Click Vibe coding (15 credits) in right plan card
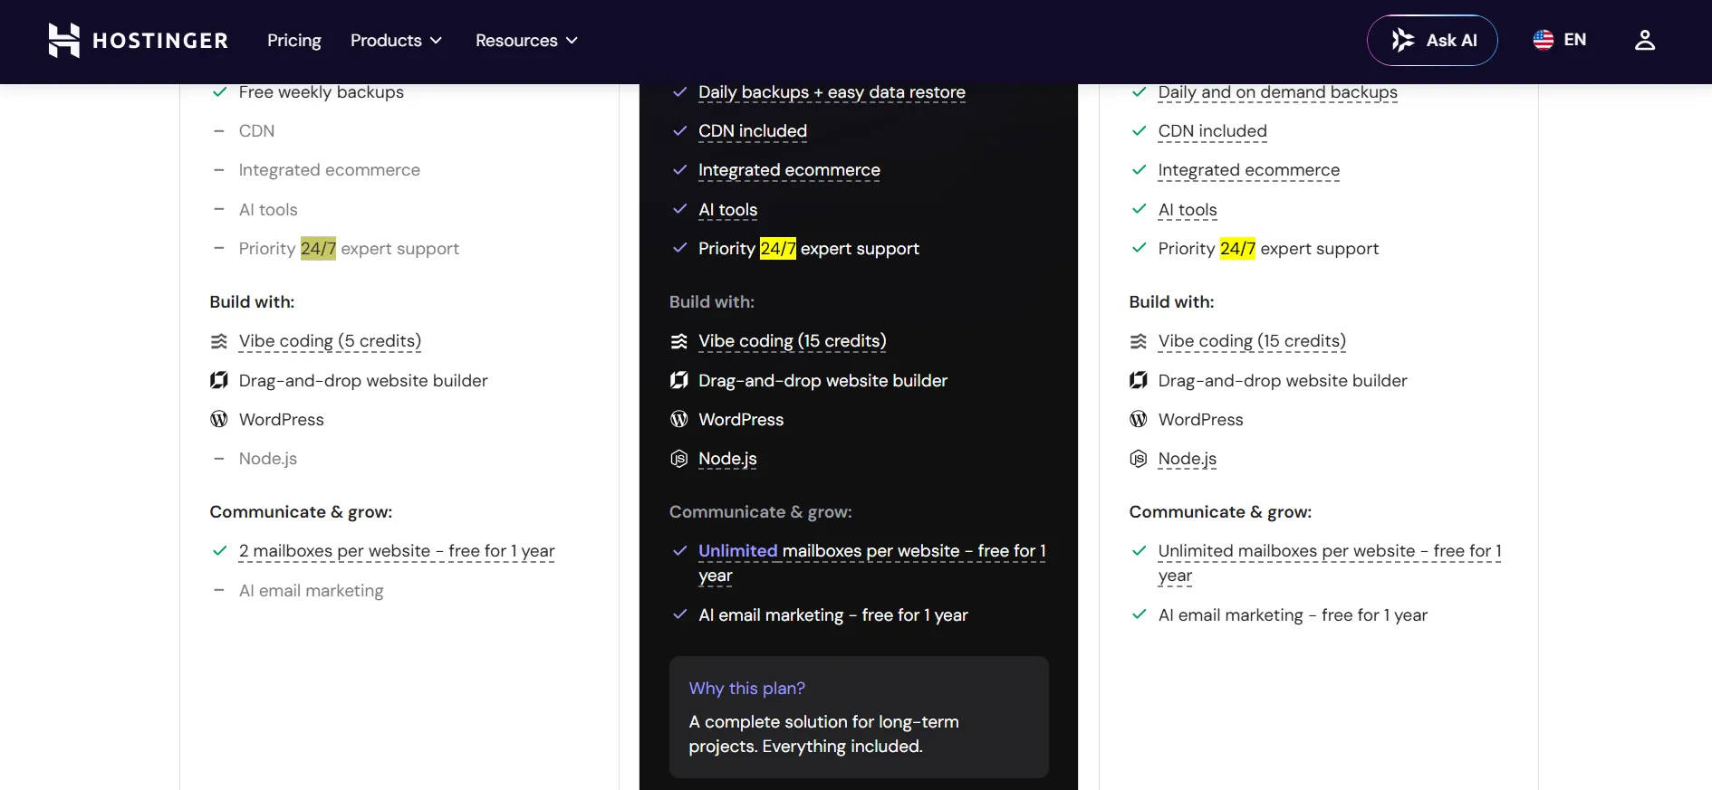The width and height of the screenshot is (1712, 790). click(x=1252, y=341)
